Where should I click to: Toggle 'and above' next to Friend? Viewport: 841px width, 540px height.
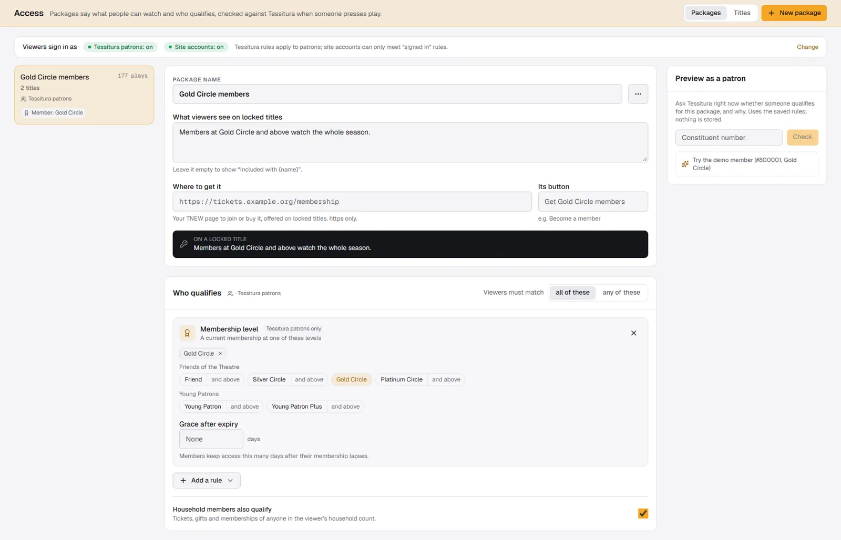[x=225, y=380]
